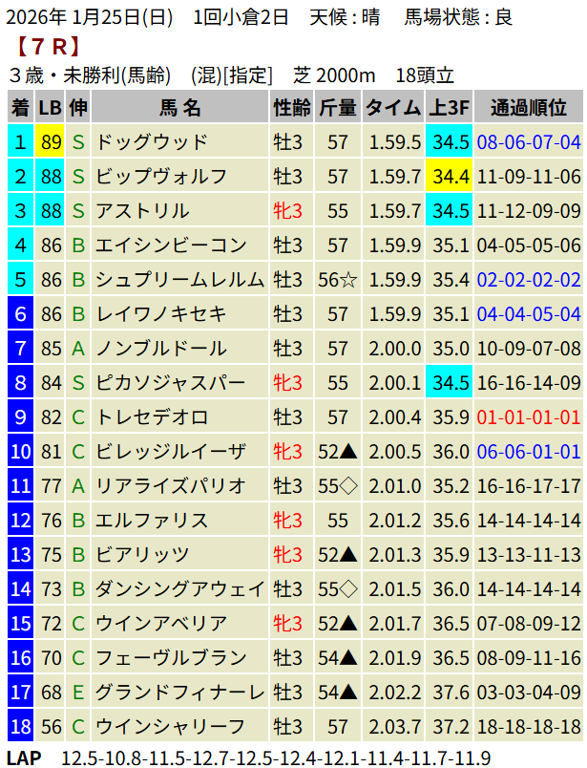This screenshot has height=768, width=587.
Task: Open horse エイシンビーコン
Action: 172,245
